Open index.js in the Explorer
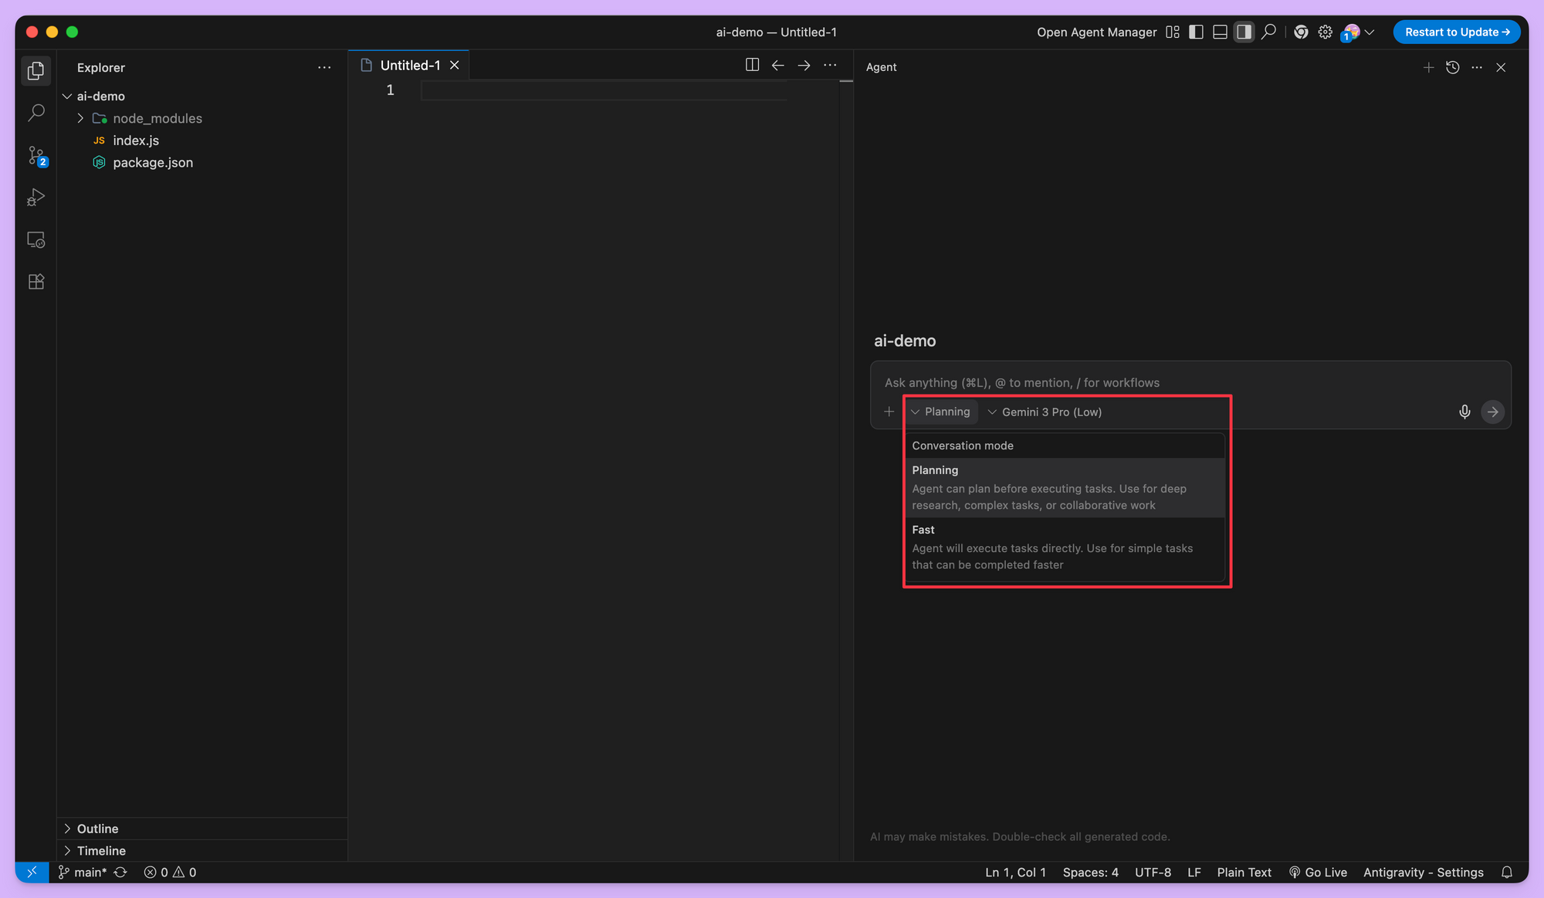 click(136, 141)
